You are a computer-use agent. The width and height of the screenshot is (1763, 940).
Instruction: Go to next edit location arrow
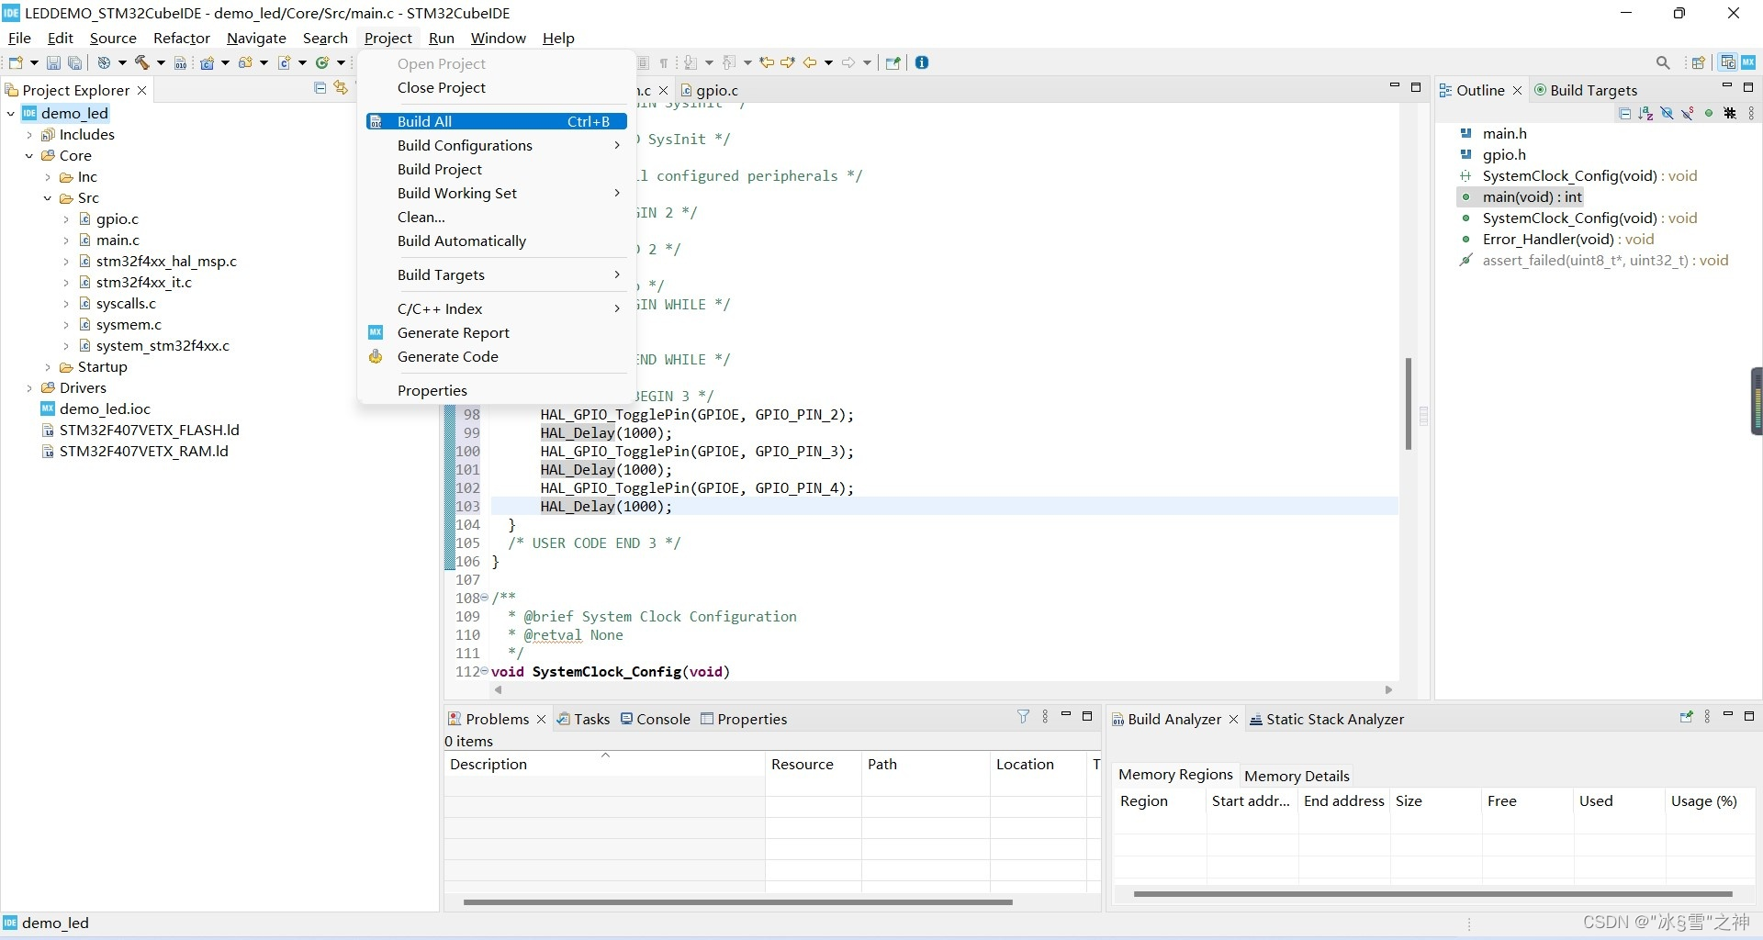coord(788,62)
